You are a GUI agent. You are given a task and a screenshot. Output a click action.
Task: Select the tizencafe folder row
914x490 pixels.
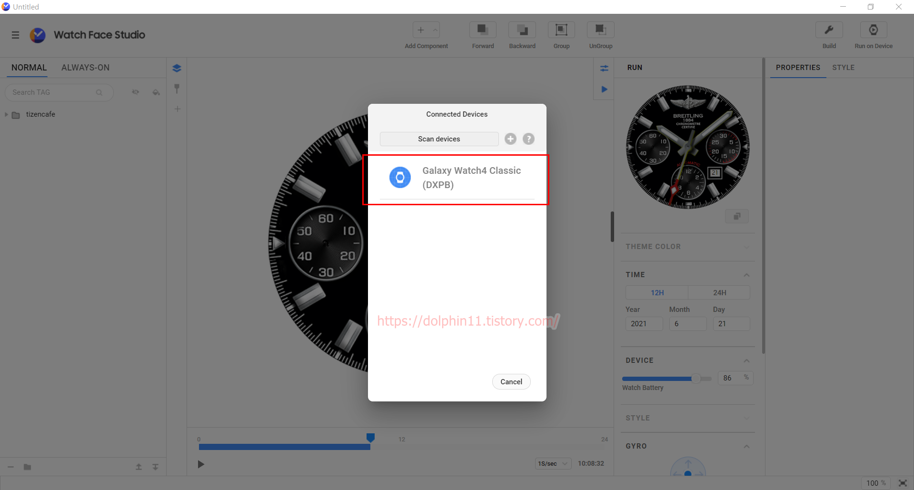[x=83, y=115]
